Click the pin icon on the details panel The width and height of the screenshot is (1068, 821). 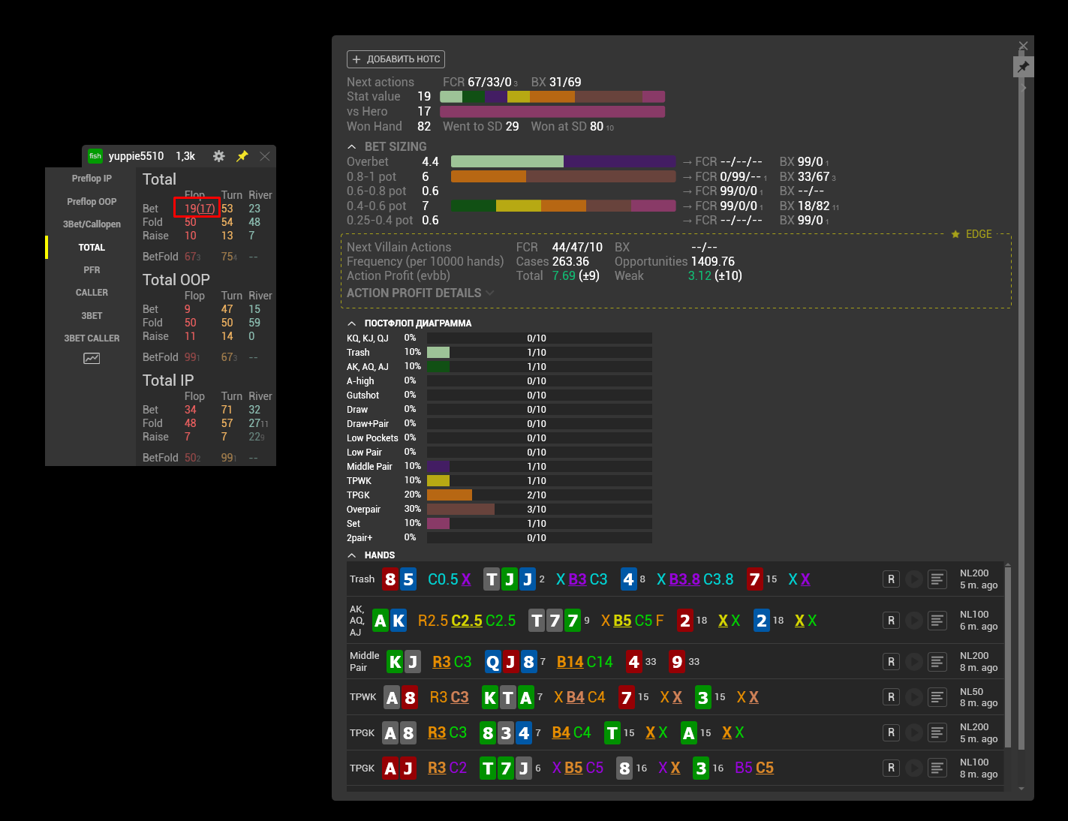pos(1023,68)
